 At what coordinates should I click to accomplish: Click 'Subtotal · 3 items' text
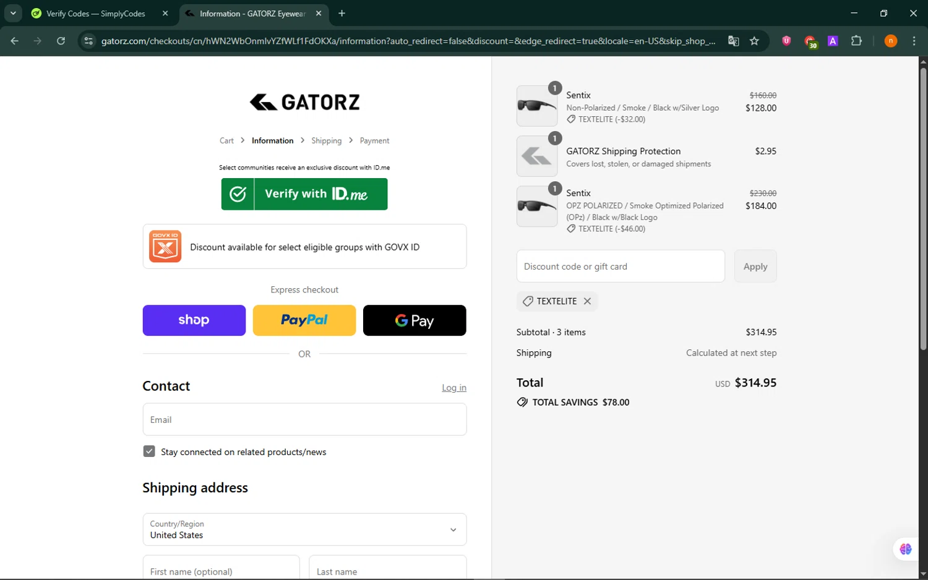[x=551, y=332]
